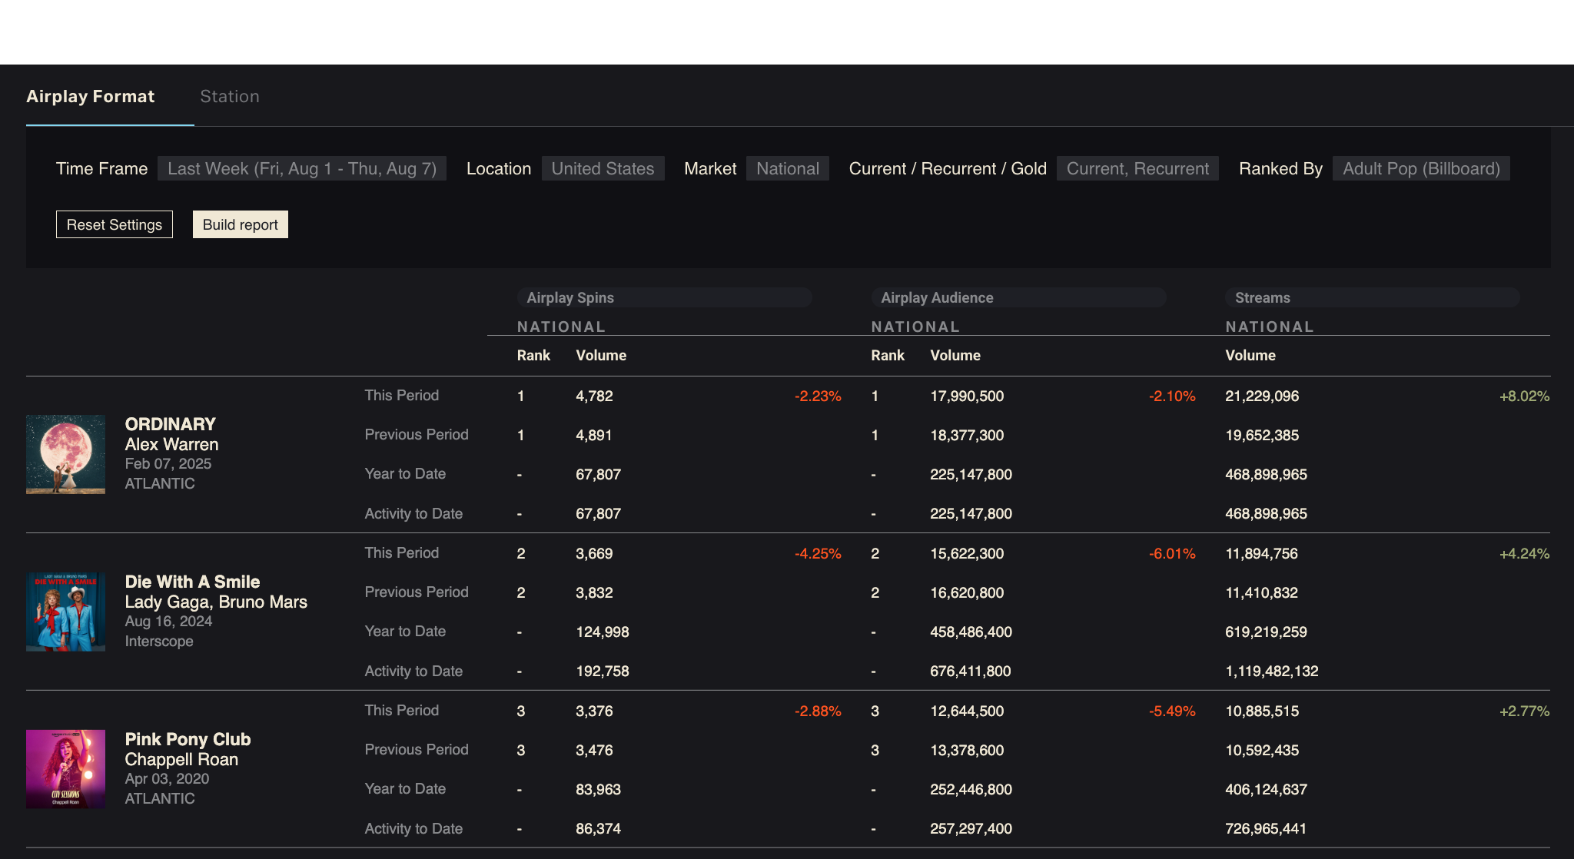
Task: Select the Streams column header pill
Action: (1371, 297)
